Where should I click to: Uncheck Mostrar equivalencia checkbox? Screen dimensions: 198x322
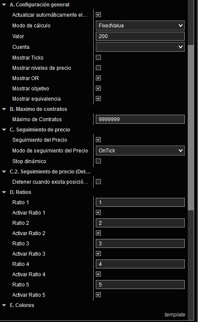coord(98,98)
